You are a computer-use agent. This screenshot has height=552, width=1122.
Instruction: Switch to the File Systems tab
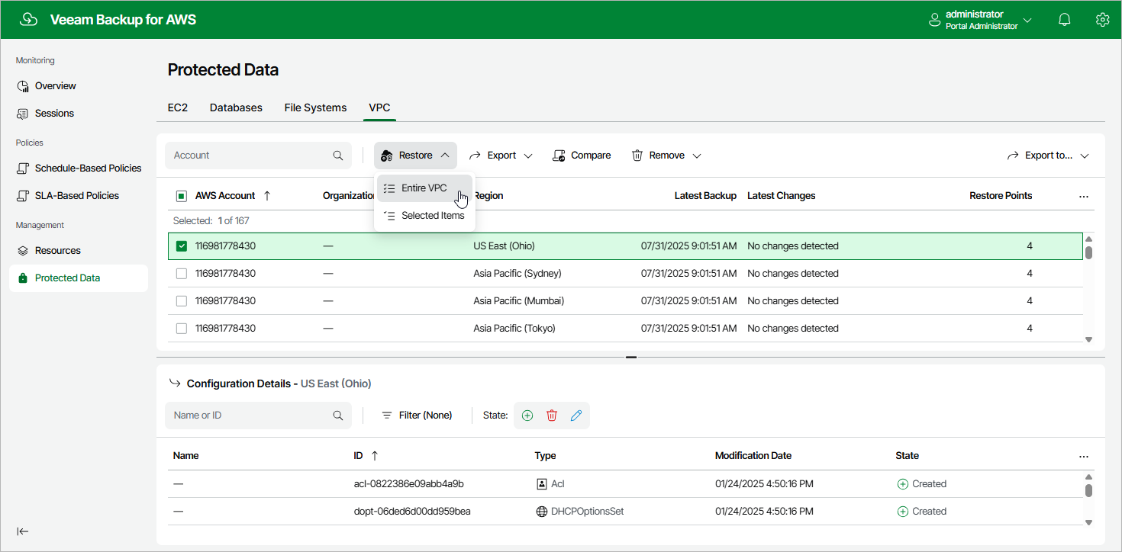pos(315,108)
